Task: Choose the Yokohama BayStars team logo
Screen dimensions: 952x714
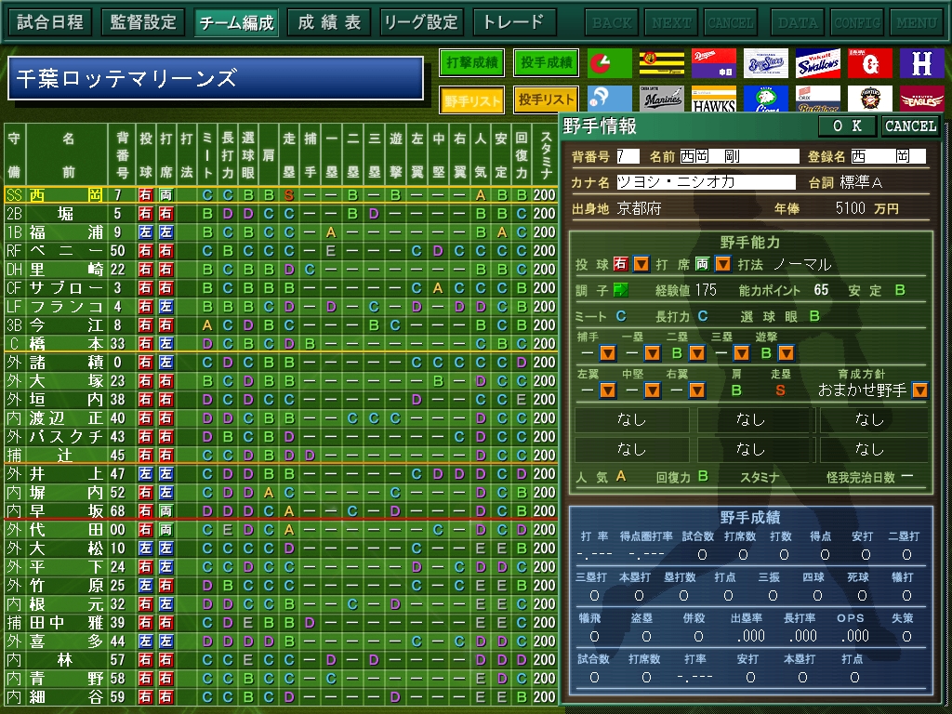Action: pyautogui.click(x=765, y=63)
